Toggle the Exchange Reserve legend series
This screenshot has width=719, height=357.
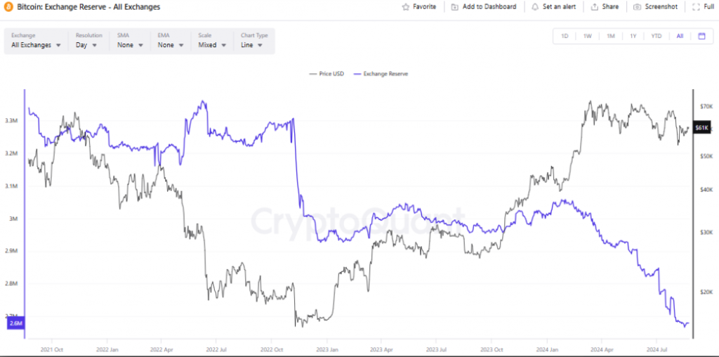click(x=381, y=73)
